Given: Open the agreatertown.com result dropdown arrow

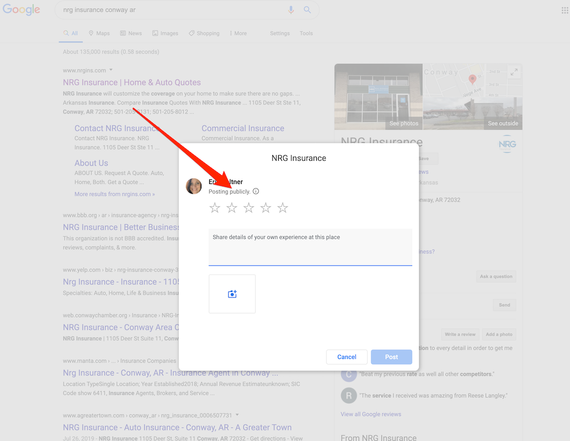Looking at the screenshot, I should tap(237, 415).
